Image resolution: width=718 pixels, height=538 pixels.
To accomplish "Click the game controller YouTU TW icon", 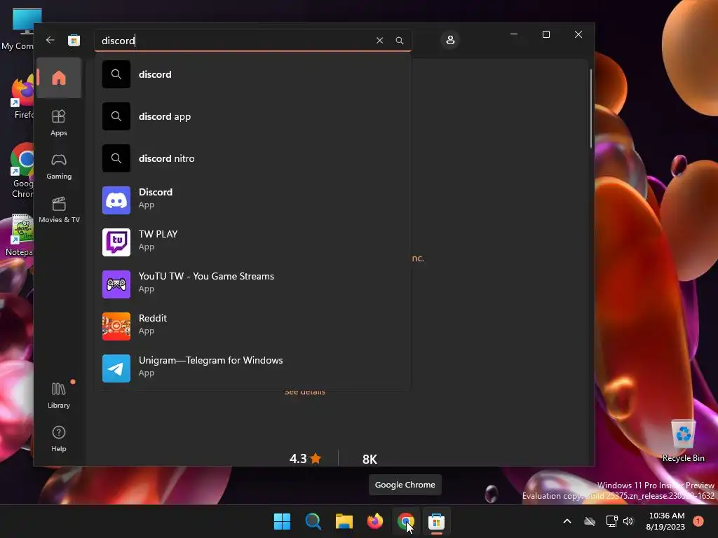I will [x=116, y=284].
